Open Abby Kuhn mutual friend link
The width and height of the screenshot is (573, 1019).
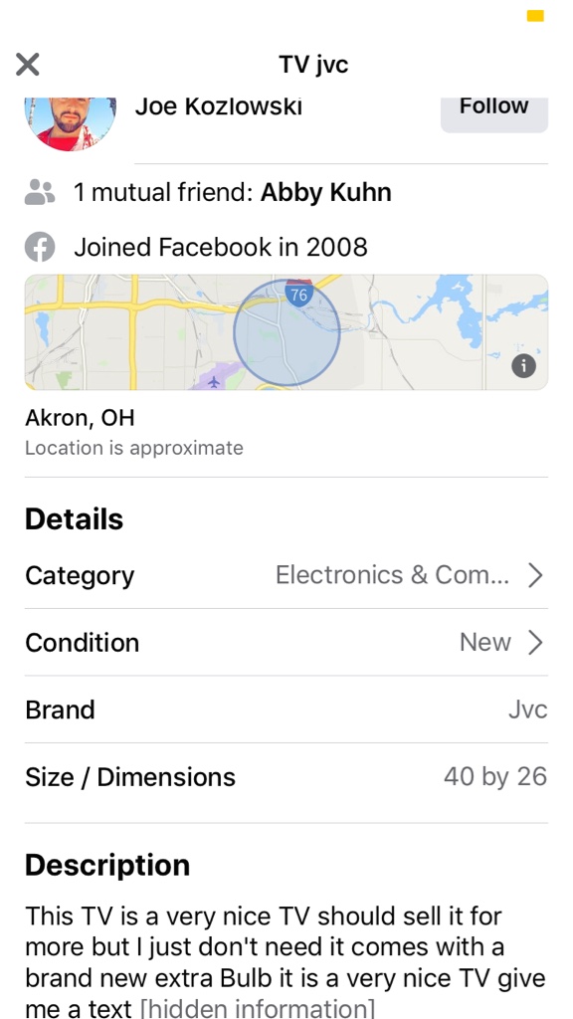(x=326, y=192)
